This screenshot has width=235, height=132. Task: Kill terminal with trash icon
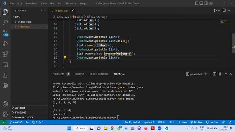click(x=220, y=74)
